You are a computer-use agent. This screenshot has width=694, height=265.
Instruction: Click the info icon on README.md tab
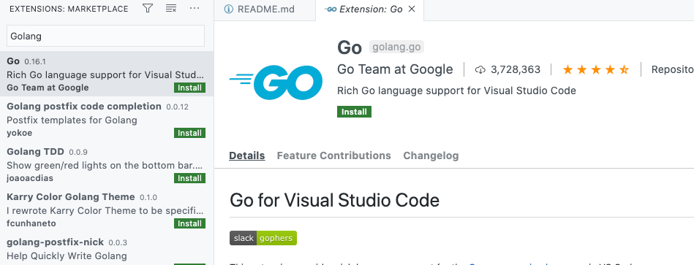click(228, 9)
